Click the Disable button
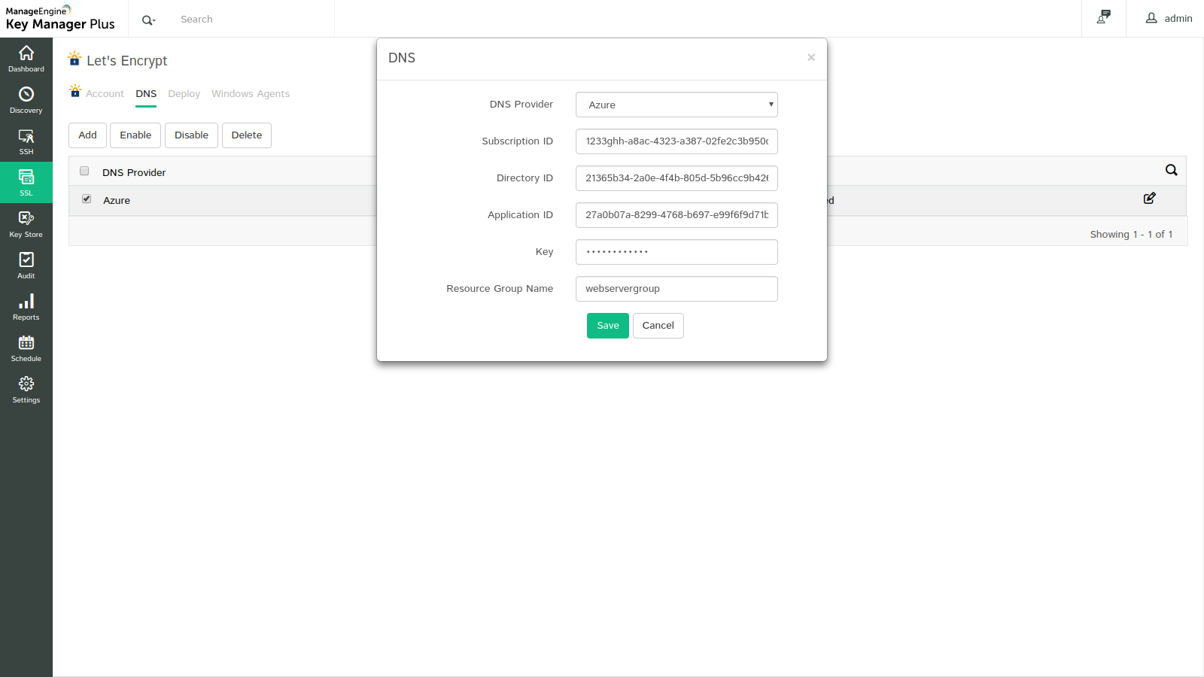 click(191, 135)
